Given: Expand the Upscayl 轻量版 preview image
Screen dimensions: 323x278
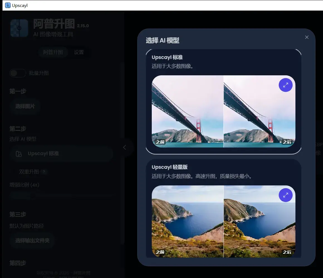Looking at the screenshot, I should coord(285,195).
